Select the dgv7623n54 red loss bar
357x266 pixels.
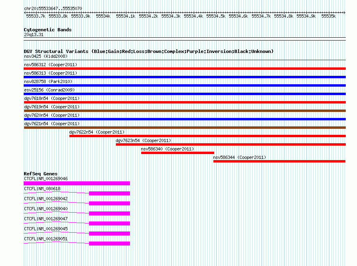[x=231, y=144]
